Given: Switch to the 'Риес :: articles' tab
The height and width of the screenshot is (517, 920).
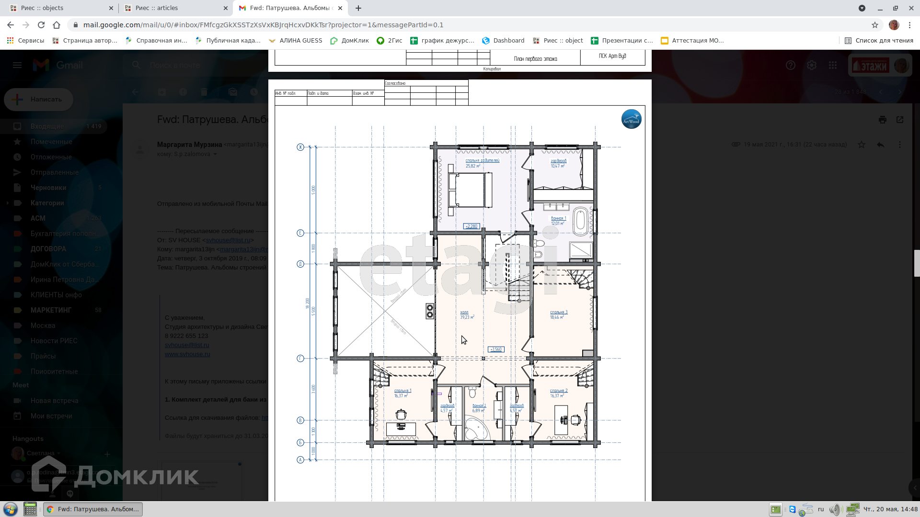Looking at the screenshot, I should pos(175,8).
